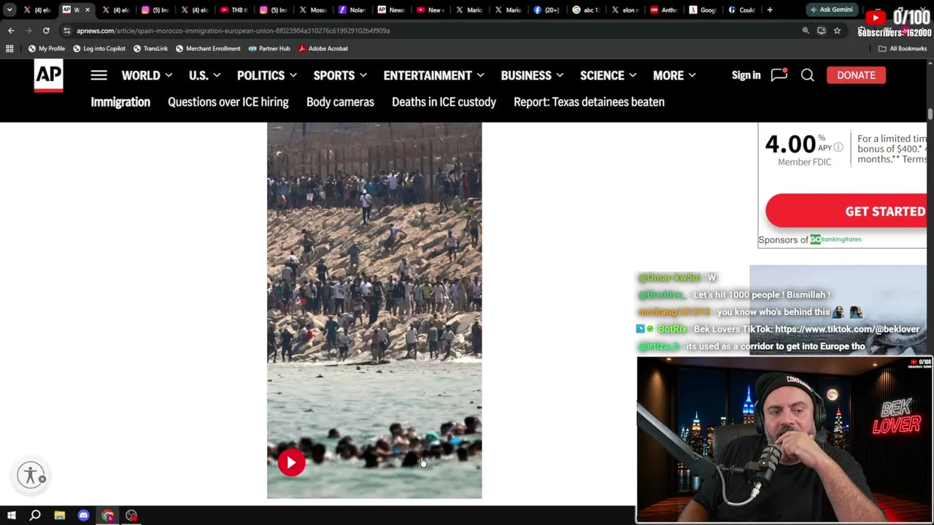Expand the SCIENCE menu
The width and height of the screenshot is (934, 525).
coord(608,75)
